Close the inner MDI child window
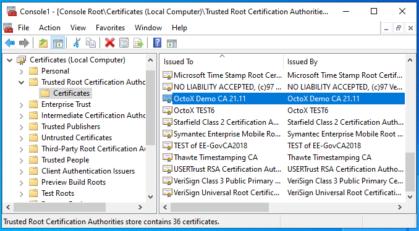The width and height of the screenshot is (419, 231). [x=410, y=28]
